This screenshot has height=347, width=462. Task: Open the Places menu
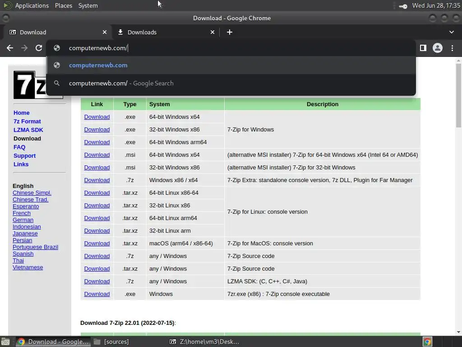click(x=64, y=5)
